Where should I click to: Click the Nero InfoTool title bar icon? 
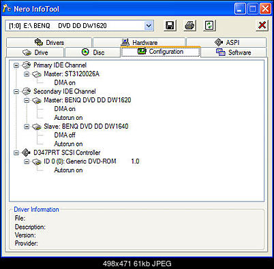[x=7, y=9]
